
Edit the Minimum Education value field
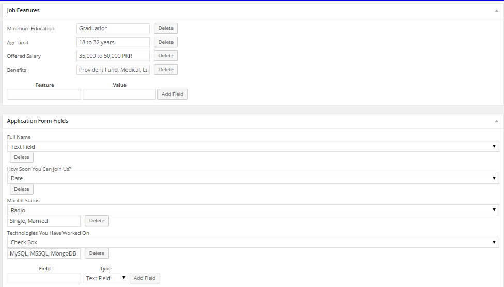point(113,28)
